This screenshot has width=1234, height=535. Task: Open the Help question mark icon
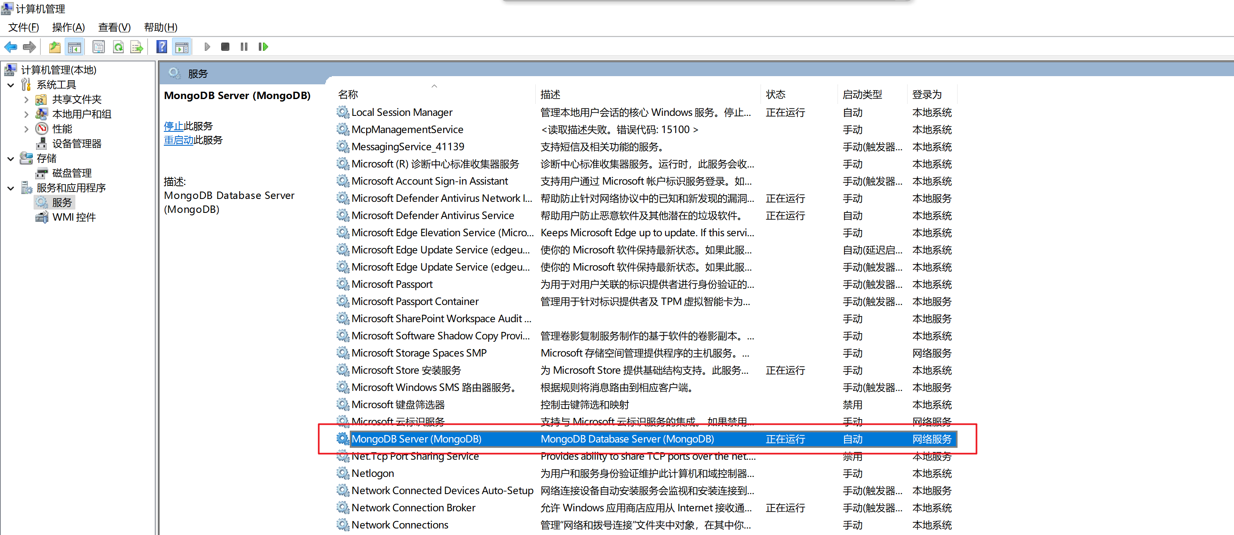pos(162,47)
